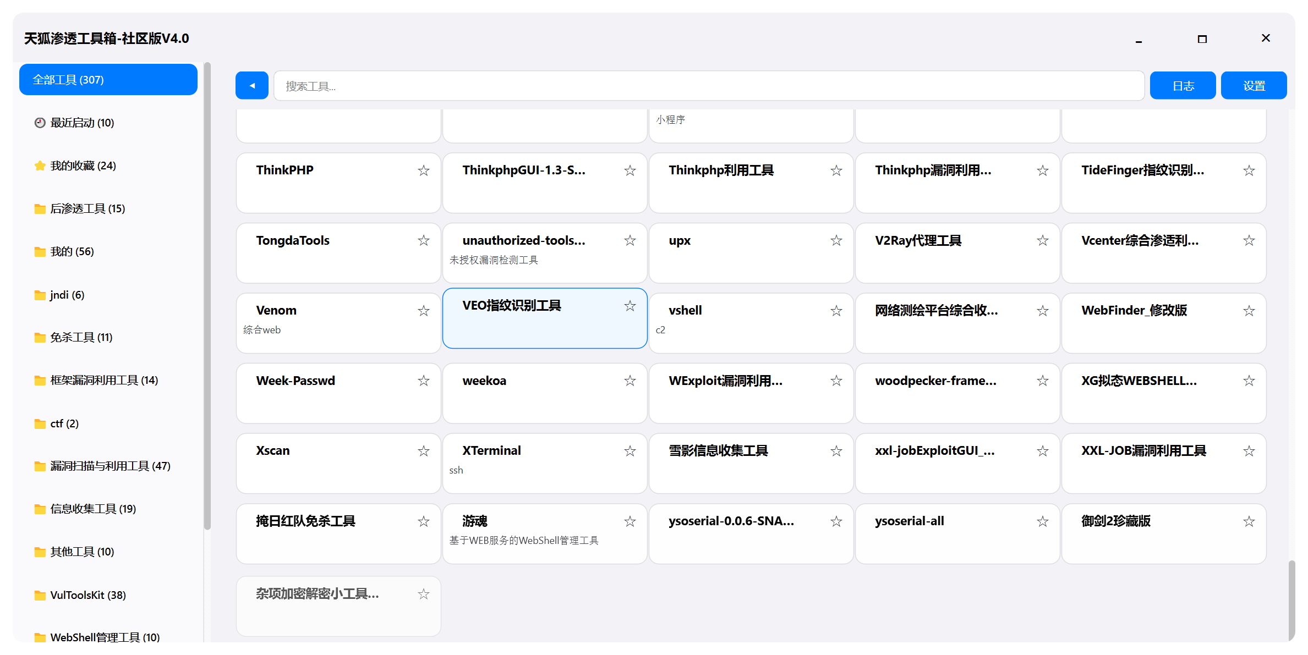Screen dimensions: 1308x655
Task: Open the 日志 log button
Action: (x=1183, y=86)
